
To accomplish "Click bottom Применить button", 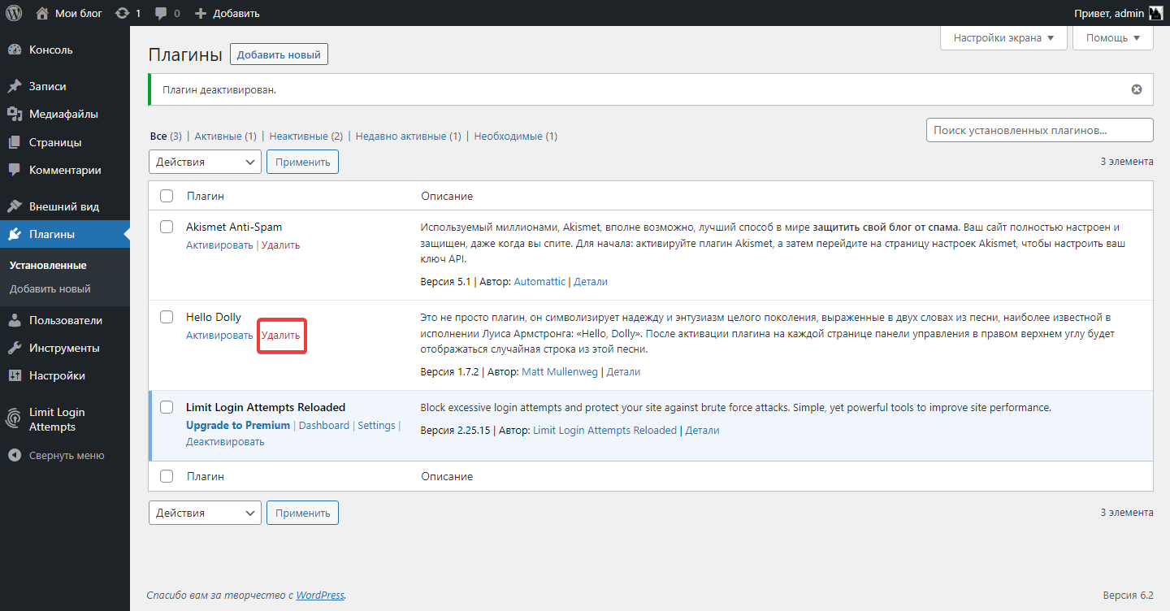I will (x=302, y=513).
